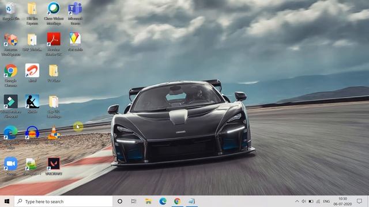Open File Explorer from the taskbar
Viewport: 369px width, 207px height.
pos(148,201)
